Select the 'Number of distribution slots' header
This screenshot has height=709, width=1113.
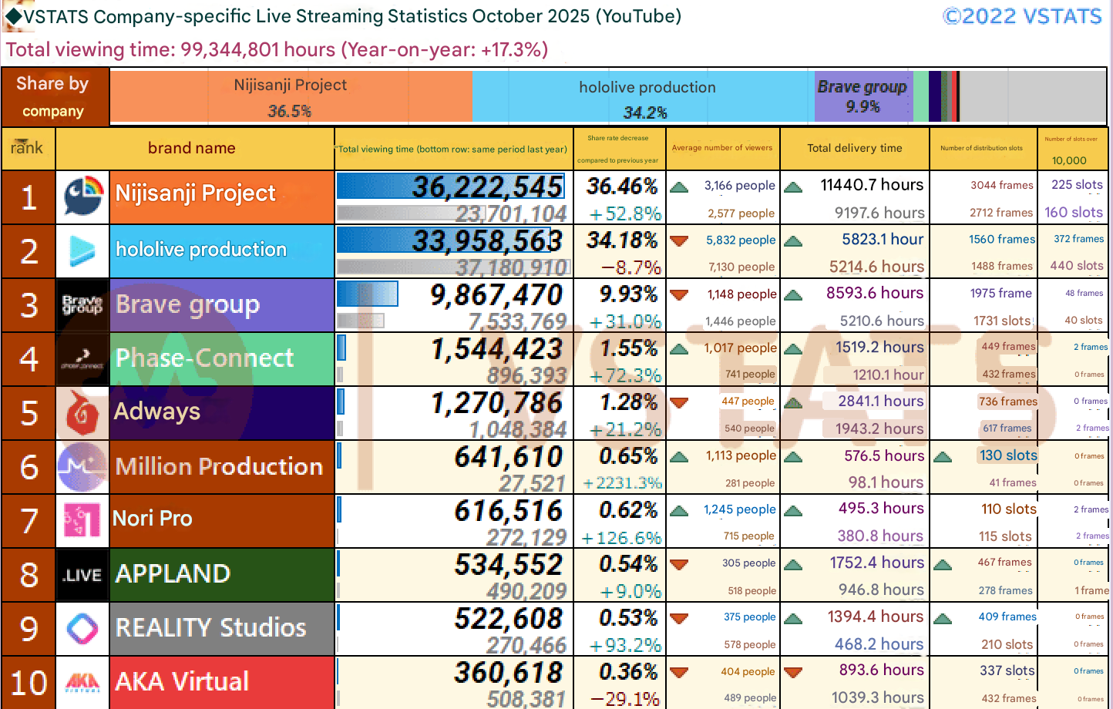pos(982,148)
